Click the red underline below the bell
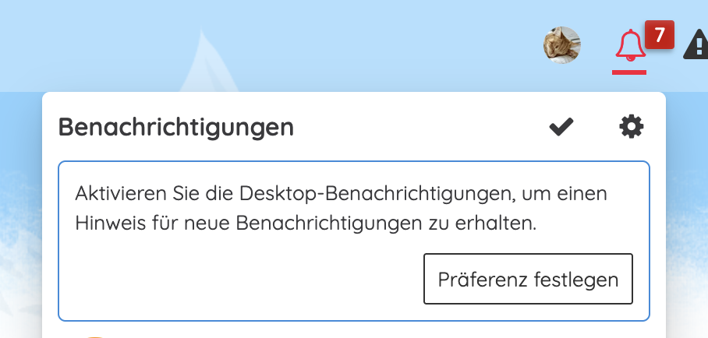This screenshot has width=708, height=338. click(629, 72)
